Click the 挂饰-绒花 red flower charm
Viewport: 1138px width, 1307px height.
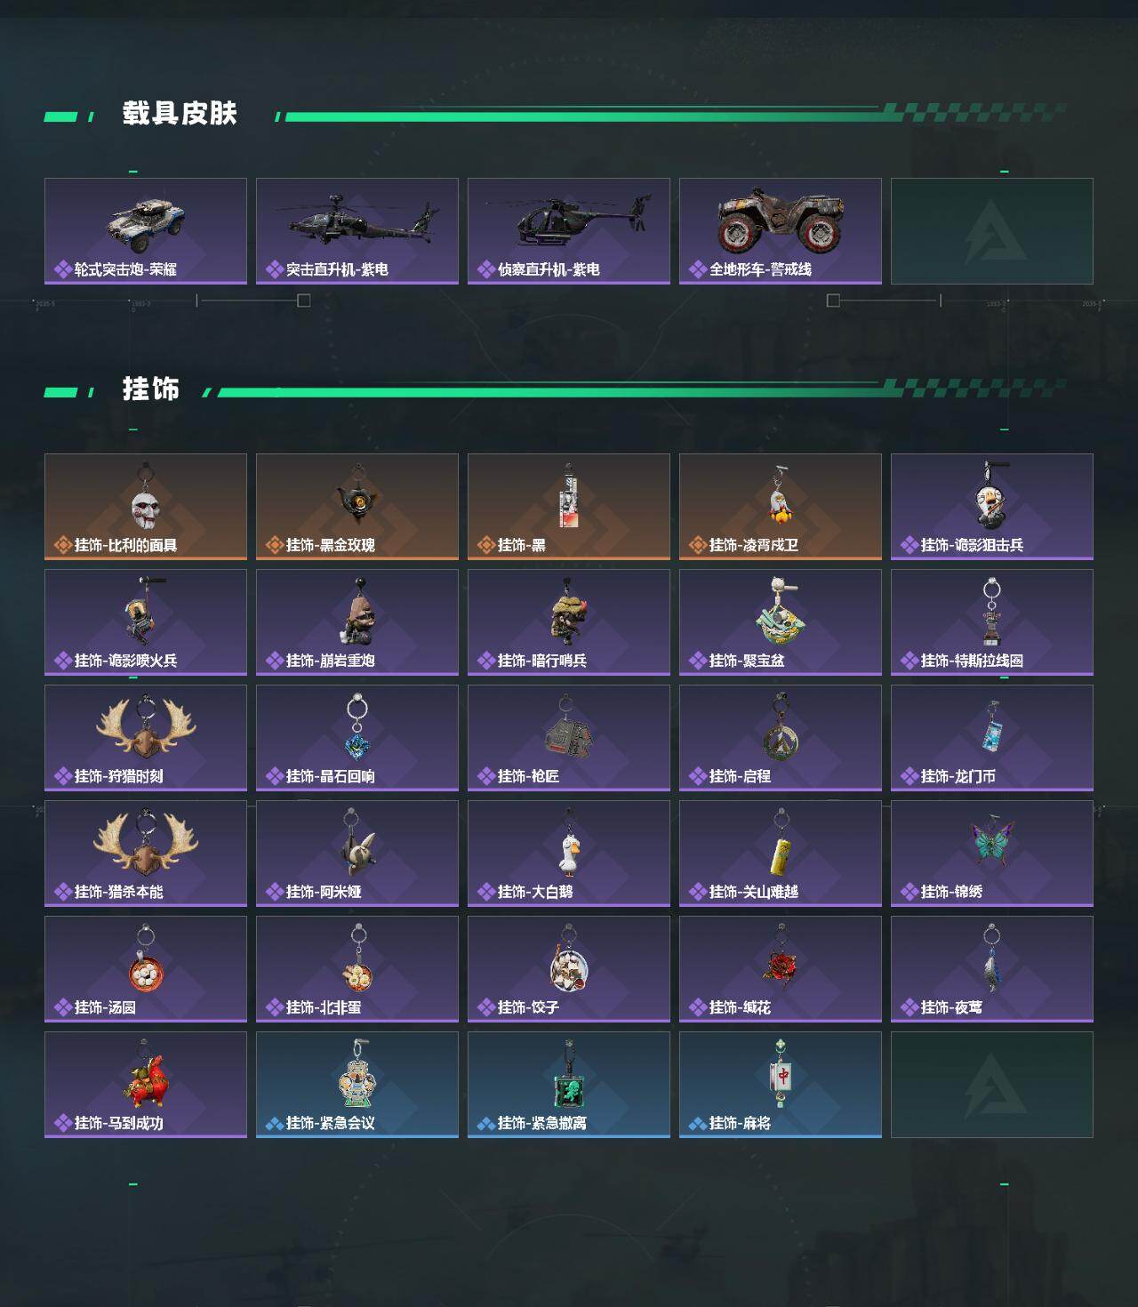[781, 969]
